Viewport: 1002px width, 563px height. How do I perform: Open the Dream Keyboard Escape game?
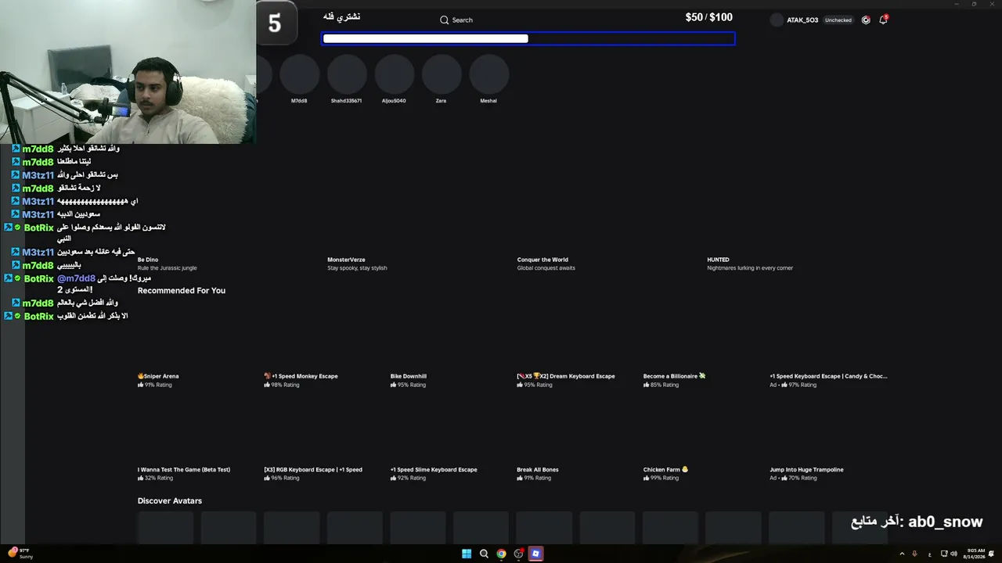click(566, 376)
